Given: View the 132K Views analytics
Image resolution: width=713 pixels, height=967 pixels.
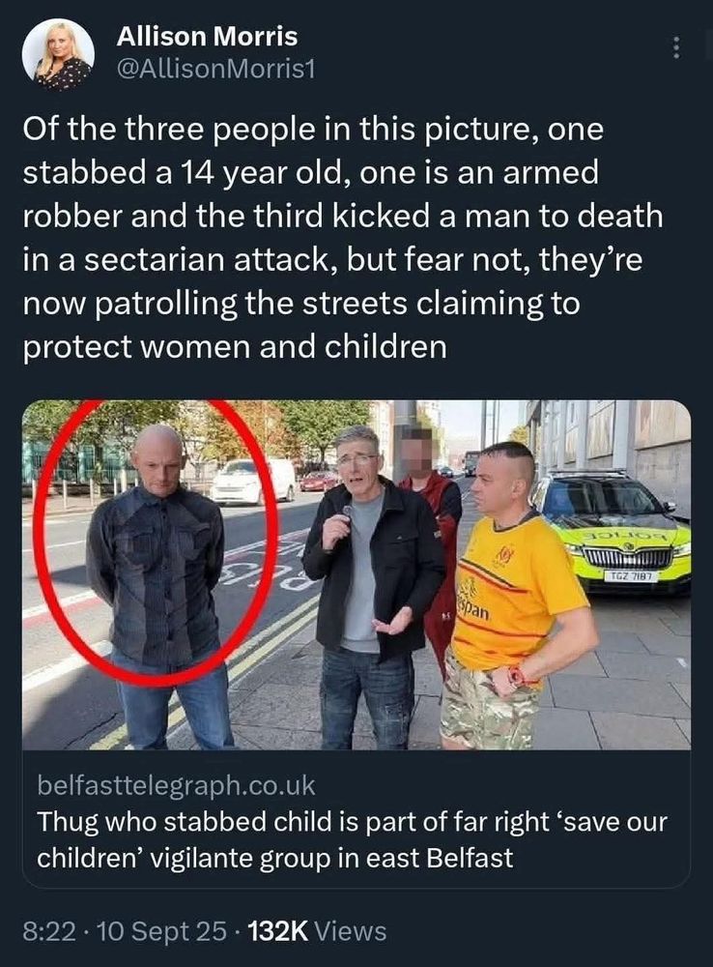Looking at the screenshot, I should click(x=317, y=931).
